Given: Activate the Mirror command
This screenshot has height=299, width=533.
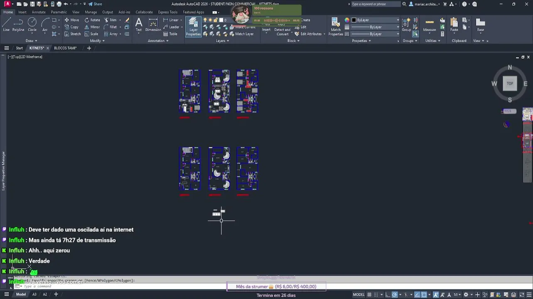Looking at the screenshot, I should pos(92,27).
